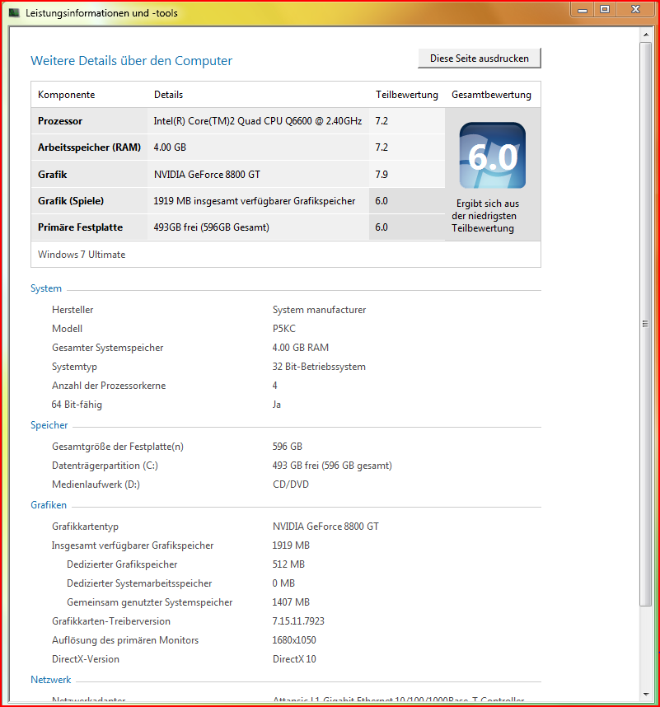The height and width of the screenshot is (707, 660).
Task: Close the Leistungsinformationen window
Action: (635, 9)
